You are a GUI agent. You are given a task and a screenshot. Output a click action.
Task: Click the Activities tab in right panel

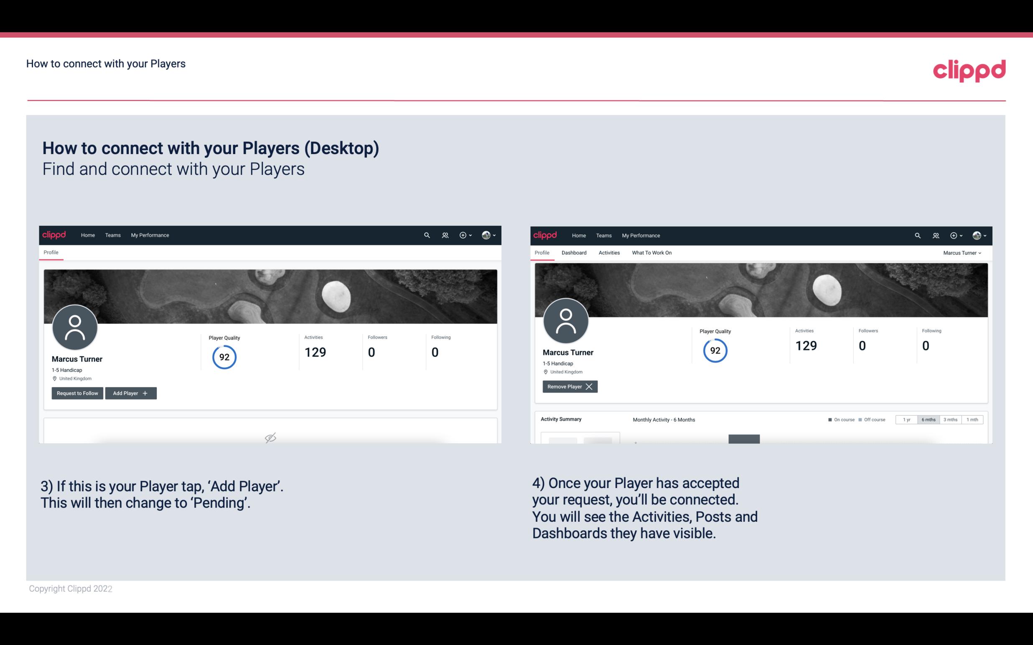[x=608, y=253]
